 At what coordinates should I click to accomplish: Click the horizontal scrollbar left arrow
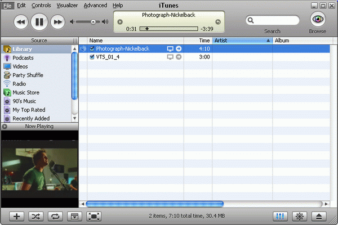coord(83,204)
